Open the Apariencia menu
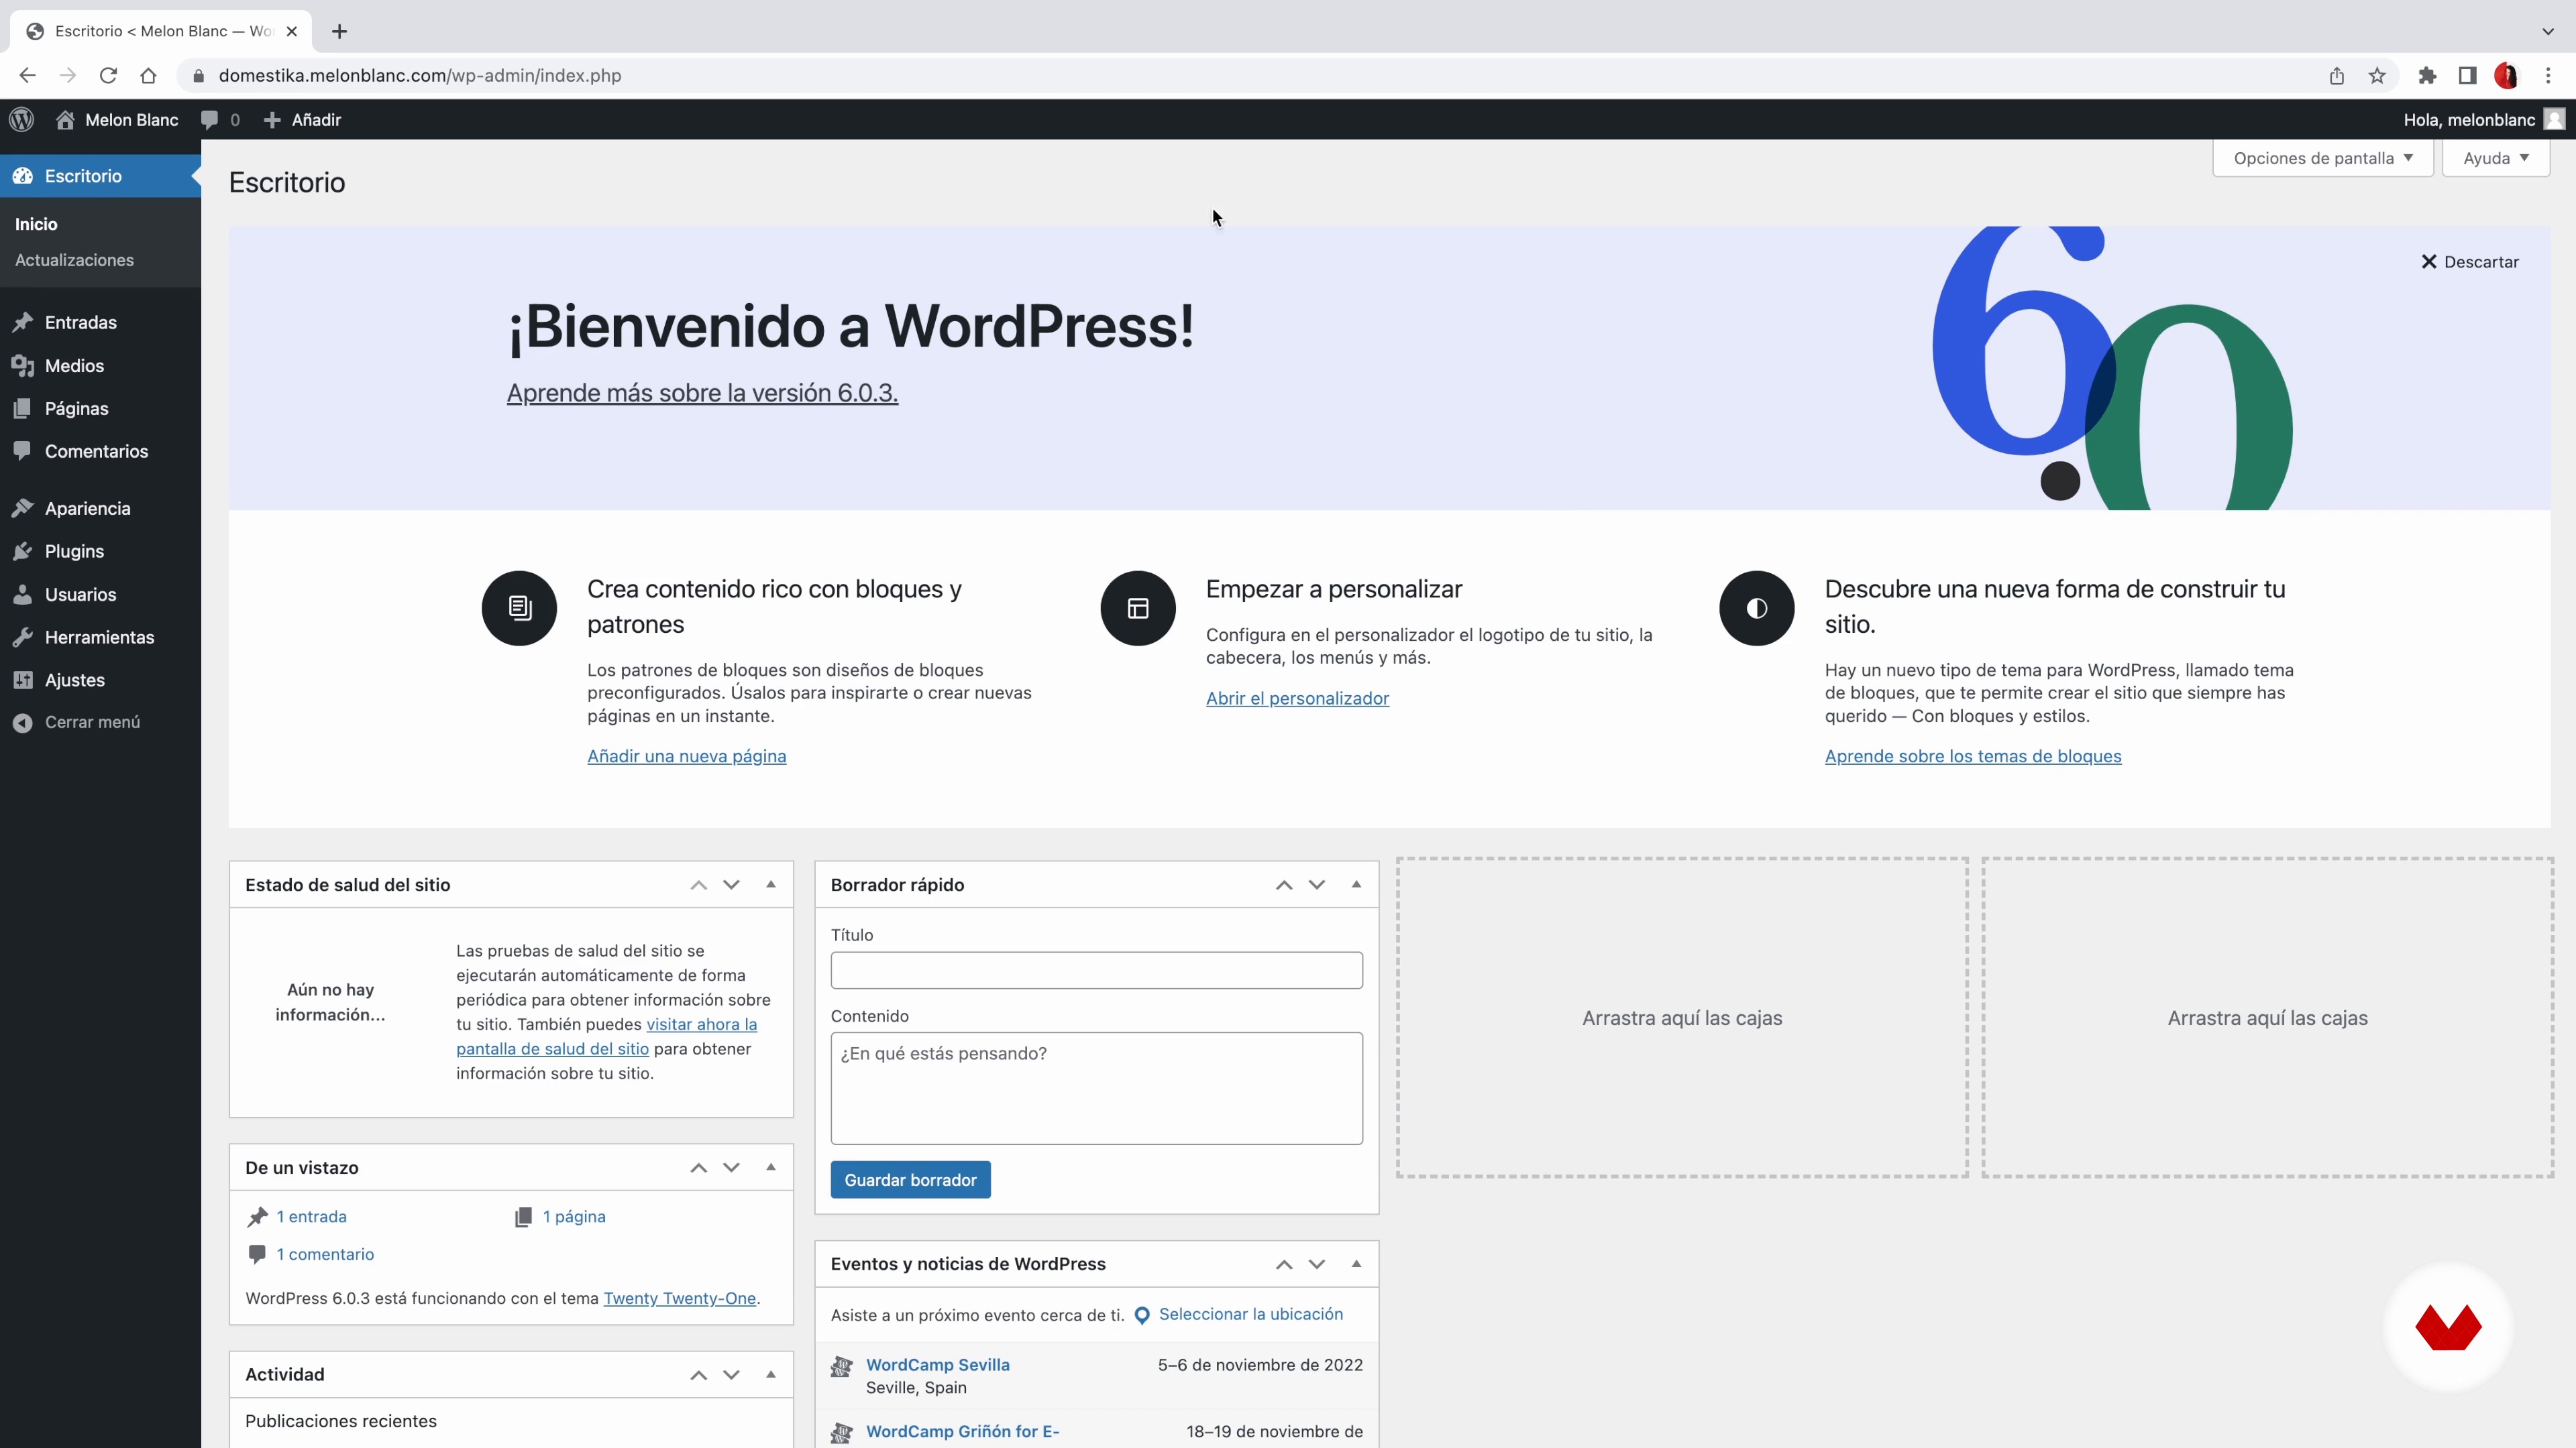Viewport: 2576px width, 1448px height. [x=100, y=509]
